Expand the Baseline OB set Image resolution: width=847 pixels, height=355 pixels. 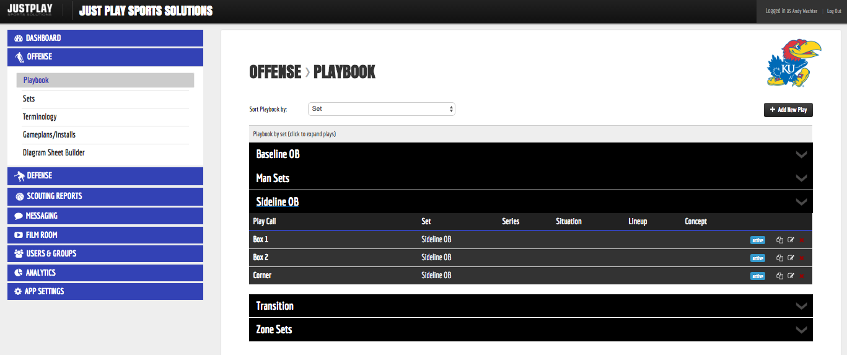click(x=530, y=154)
